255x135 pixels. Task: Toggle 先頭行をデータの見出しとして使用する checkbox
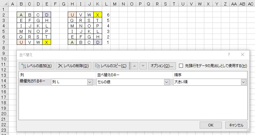click(181, 66)
